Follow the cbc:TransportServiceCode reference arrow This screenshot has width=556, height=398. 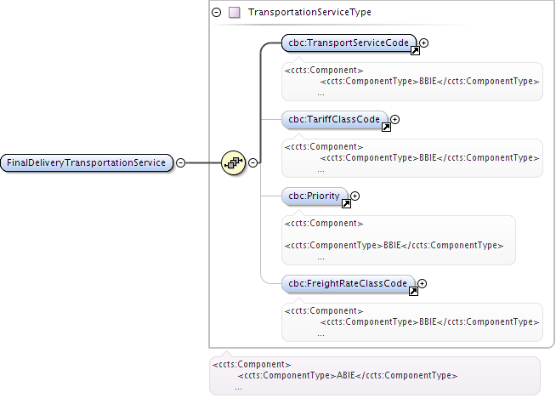(415, 51)
